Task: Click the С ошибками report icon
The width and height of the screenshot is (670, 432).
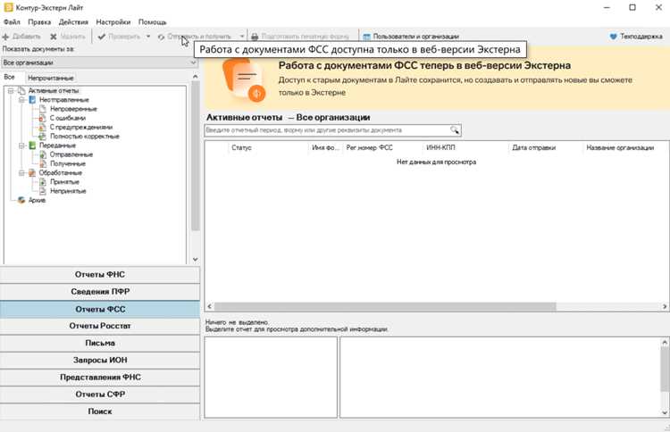Action: click(x=42, y=118)
